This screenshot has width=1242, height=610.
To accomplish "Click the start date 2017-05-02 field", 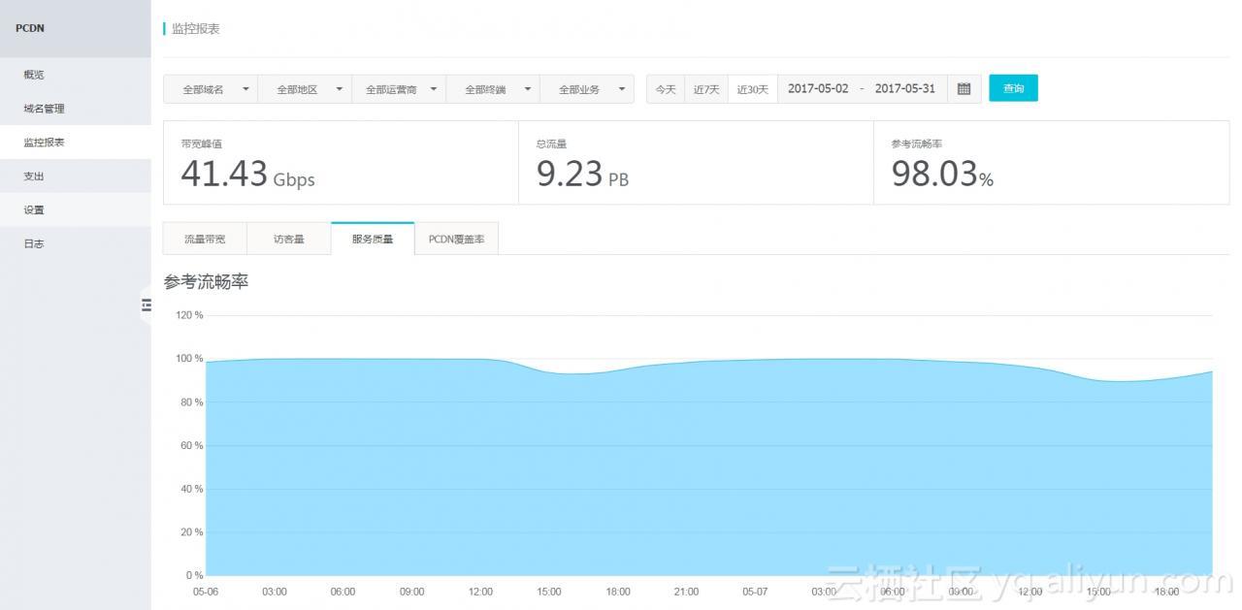I will pyautogui.click(x=818, y=88).
